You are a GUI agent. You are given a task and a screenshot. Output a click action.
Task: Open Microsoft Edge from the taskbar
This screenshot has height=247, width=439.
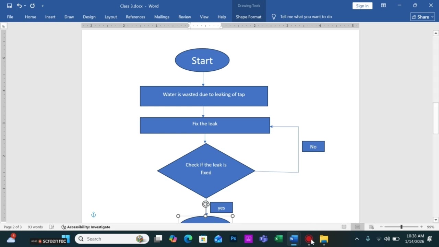(x=188, y=239)
